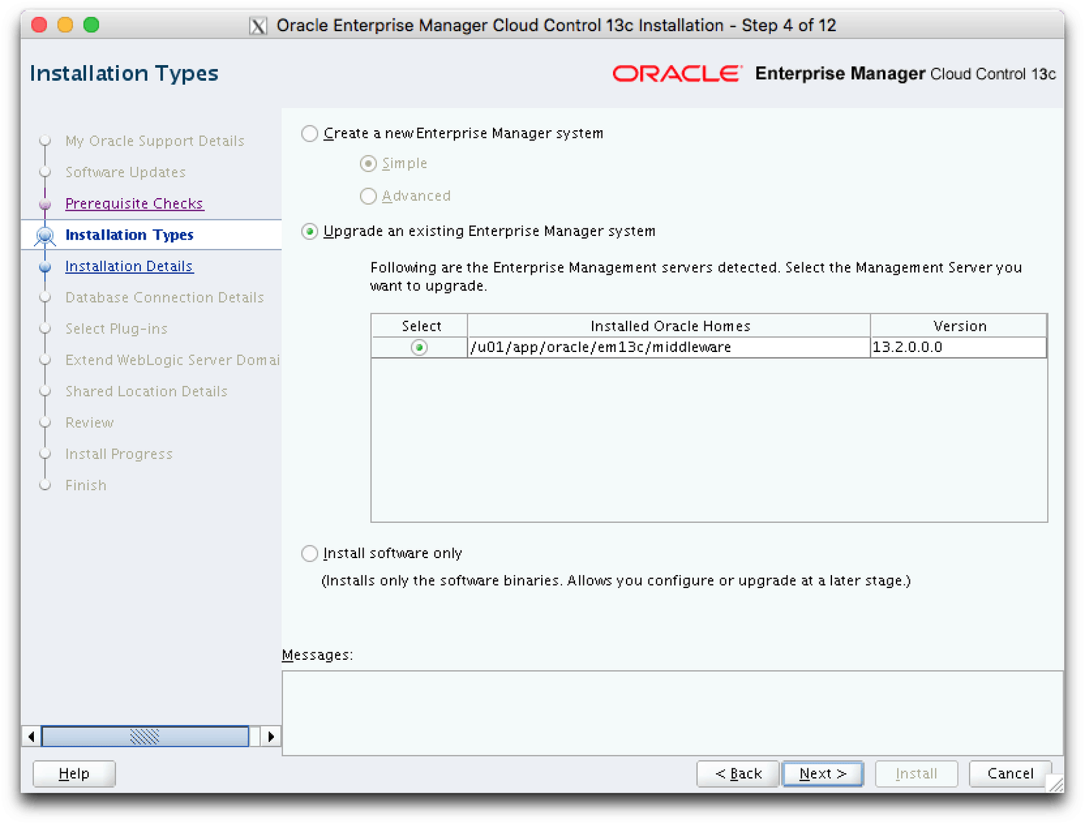The height and width of the screenshot is (824, 1085).
Task: Click left arrow of sidebar scrollbar
Action: tap(31, 736)
